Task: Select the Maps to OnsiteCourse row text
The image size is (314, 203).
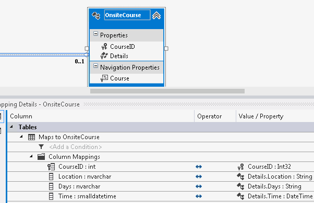Action: pos(69,137)
